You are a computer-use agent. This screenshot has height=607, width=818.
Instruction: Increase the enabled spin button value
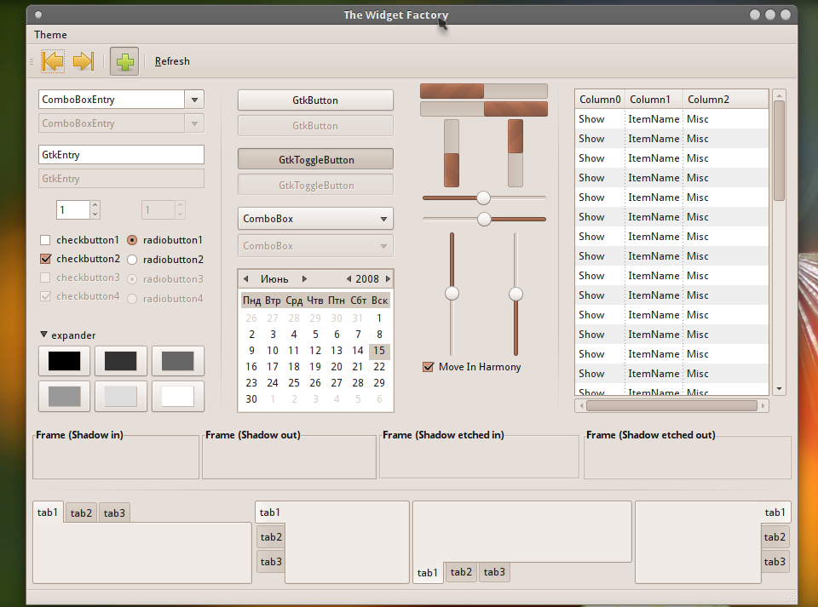tap(95, 205)
